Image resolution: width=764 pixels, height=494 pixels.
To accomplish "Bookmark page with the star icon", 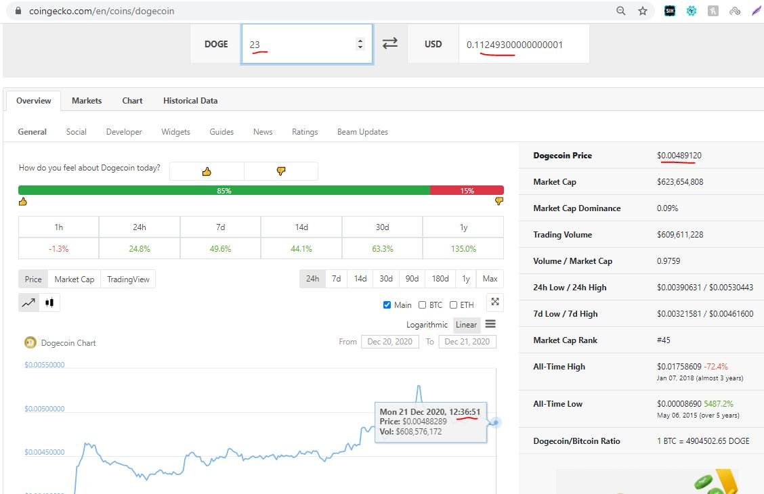I will [x=643, y=11].
